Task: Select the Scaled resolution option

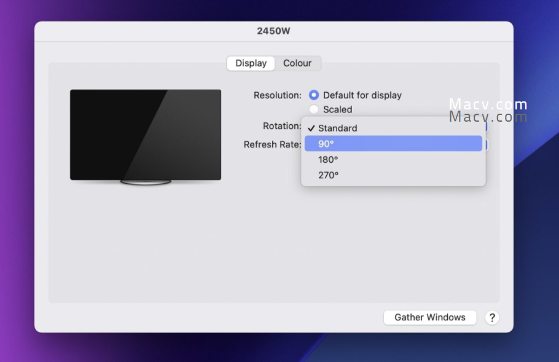Action: coord(314,109)
